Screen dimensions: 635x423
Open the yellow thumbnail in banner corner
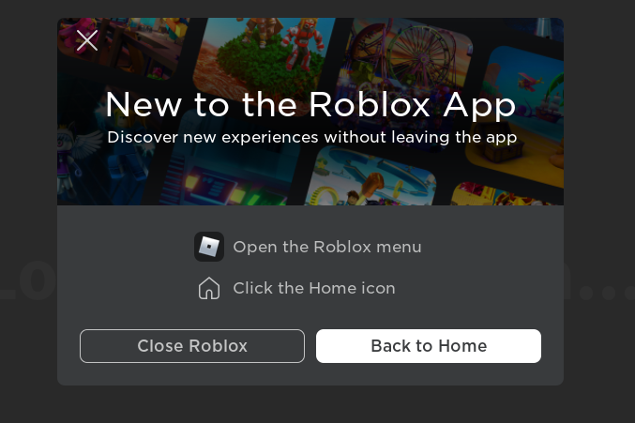[x=502, y=194]
